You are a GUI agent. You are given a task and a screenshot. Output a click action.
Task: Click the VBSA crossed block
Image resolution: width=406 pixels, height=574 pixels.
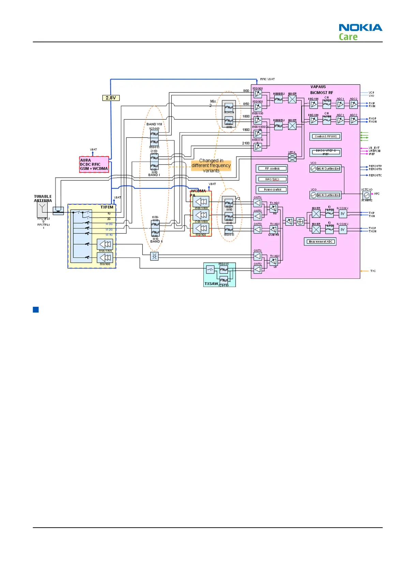tap(292, 157)
